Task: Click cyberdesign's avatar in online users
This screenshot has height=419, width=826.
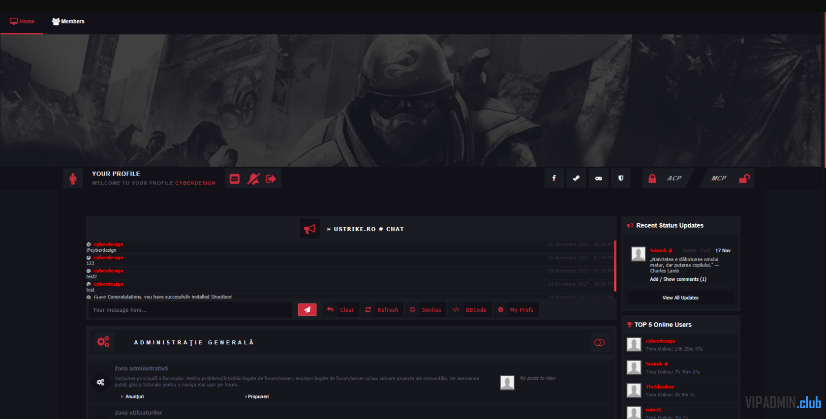Action: [634, 344]
